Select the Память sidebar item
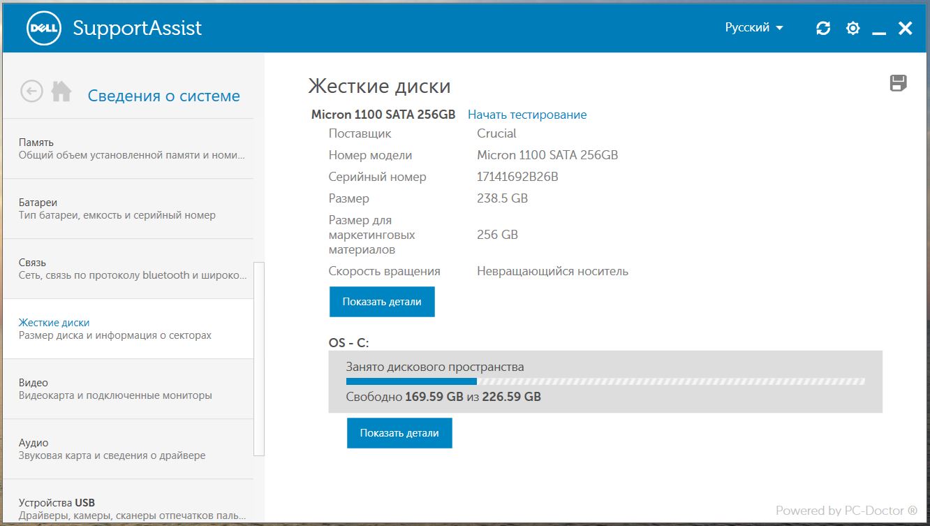This screenshot has width=930, height=526. coord(129,148)
